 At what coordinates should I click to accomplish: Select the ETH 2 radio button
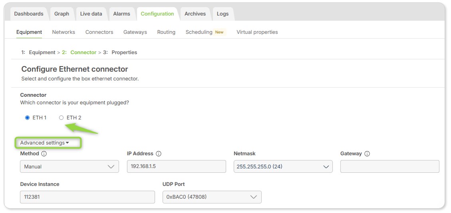point(61,118)
